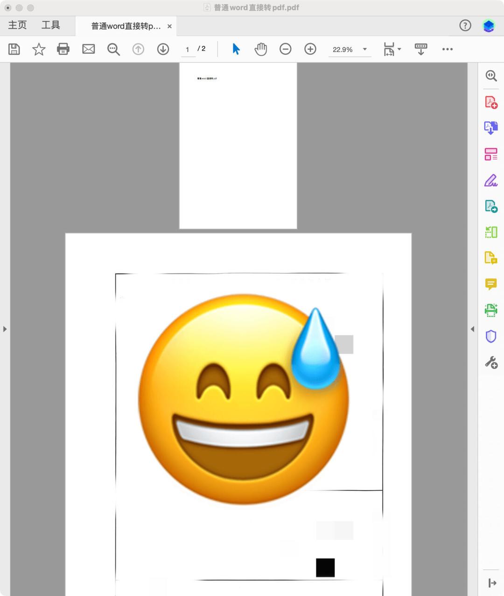Click the gray square beside the water drop
This screenshot has width=504, height=596.
(345, 344)
